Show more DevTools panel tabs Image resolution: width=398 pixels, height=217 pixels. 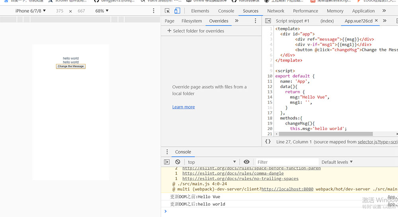coord(384,11)
